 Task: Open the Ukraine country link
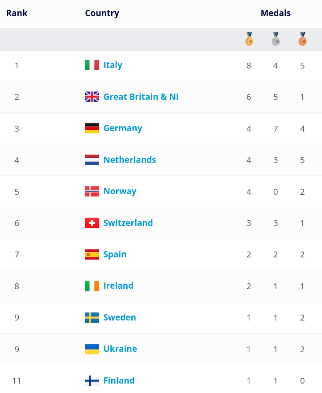(x=120, y=349)
